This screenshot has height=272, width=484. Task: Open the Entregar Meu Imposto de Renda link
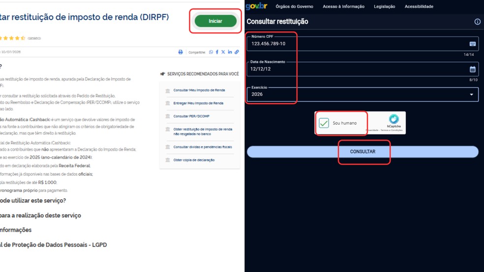click(198, 103)
